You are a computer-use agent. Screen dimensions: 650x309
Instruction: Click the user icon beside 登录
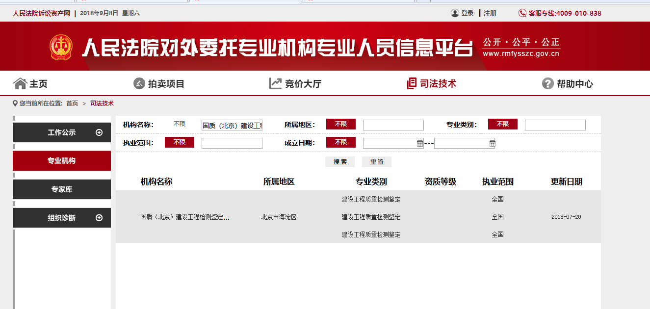coord(455,13)
